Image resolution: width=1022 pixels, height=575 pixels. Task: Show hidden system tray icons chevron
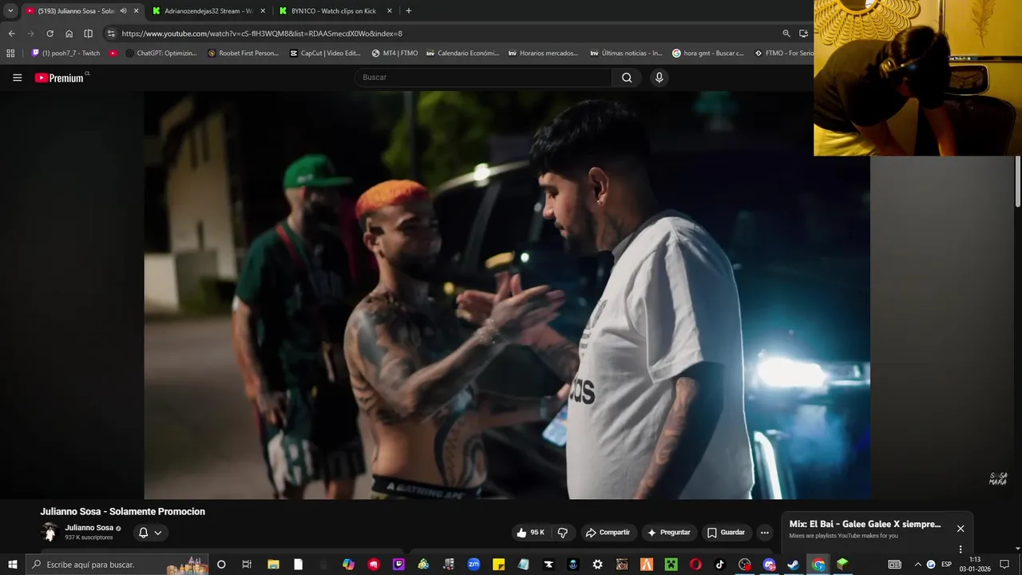pyautogui.click(x=917, y=565)
